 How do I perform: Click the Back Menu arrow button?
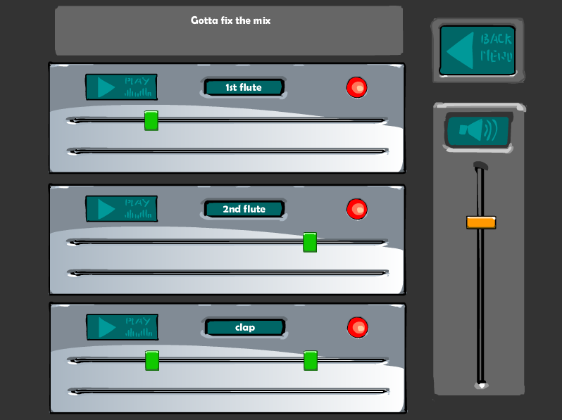click(477, 49)
